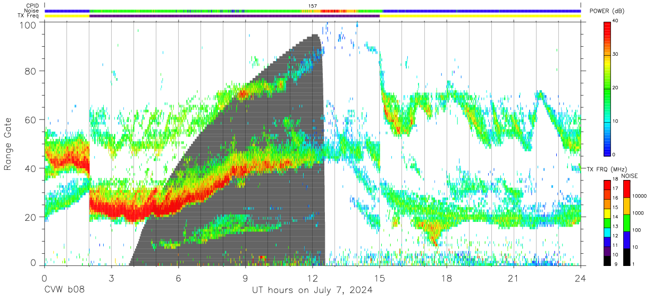
Task: Click the 9 MHz label of frequency legend
Action: click(617, 264)
